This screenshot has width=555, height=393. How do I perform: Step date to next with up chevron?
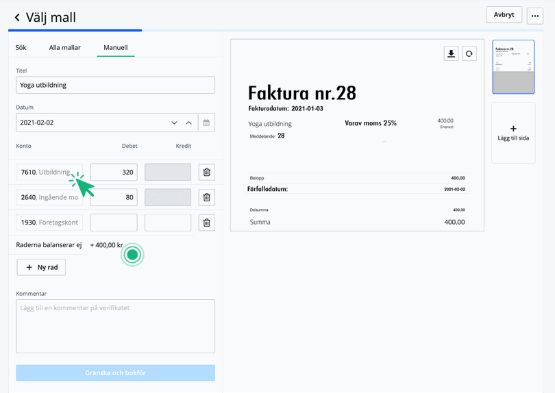[x=189, y=123]
